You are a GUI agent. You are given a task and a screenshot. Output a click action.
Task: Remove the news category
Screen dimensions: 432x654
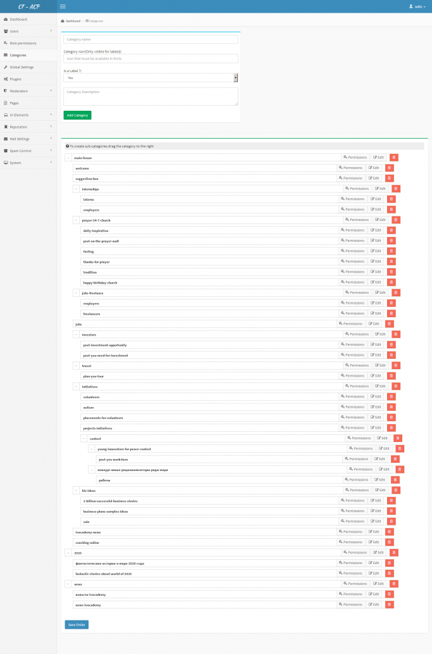tap(393, 584)
